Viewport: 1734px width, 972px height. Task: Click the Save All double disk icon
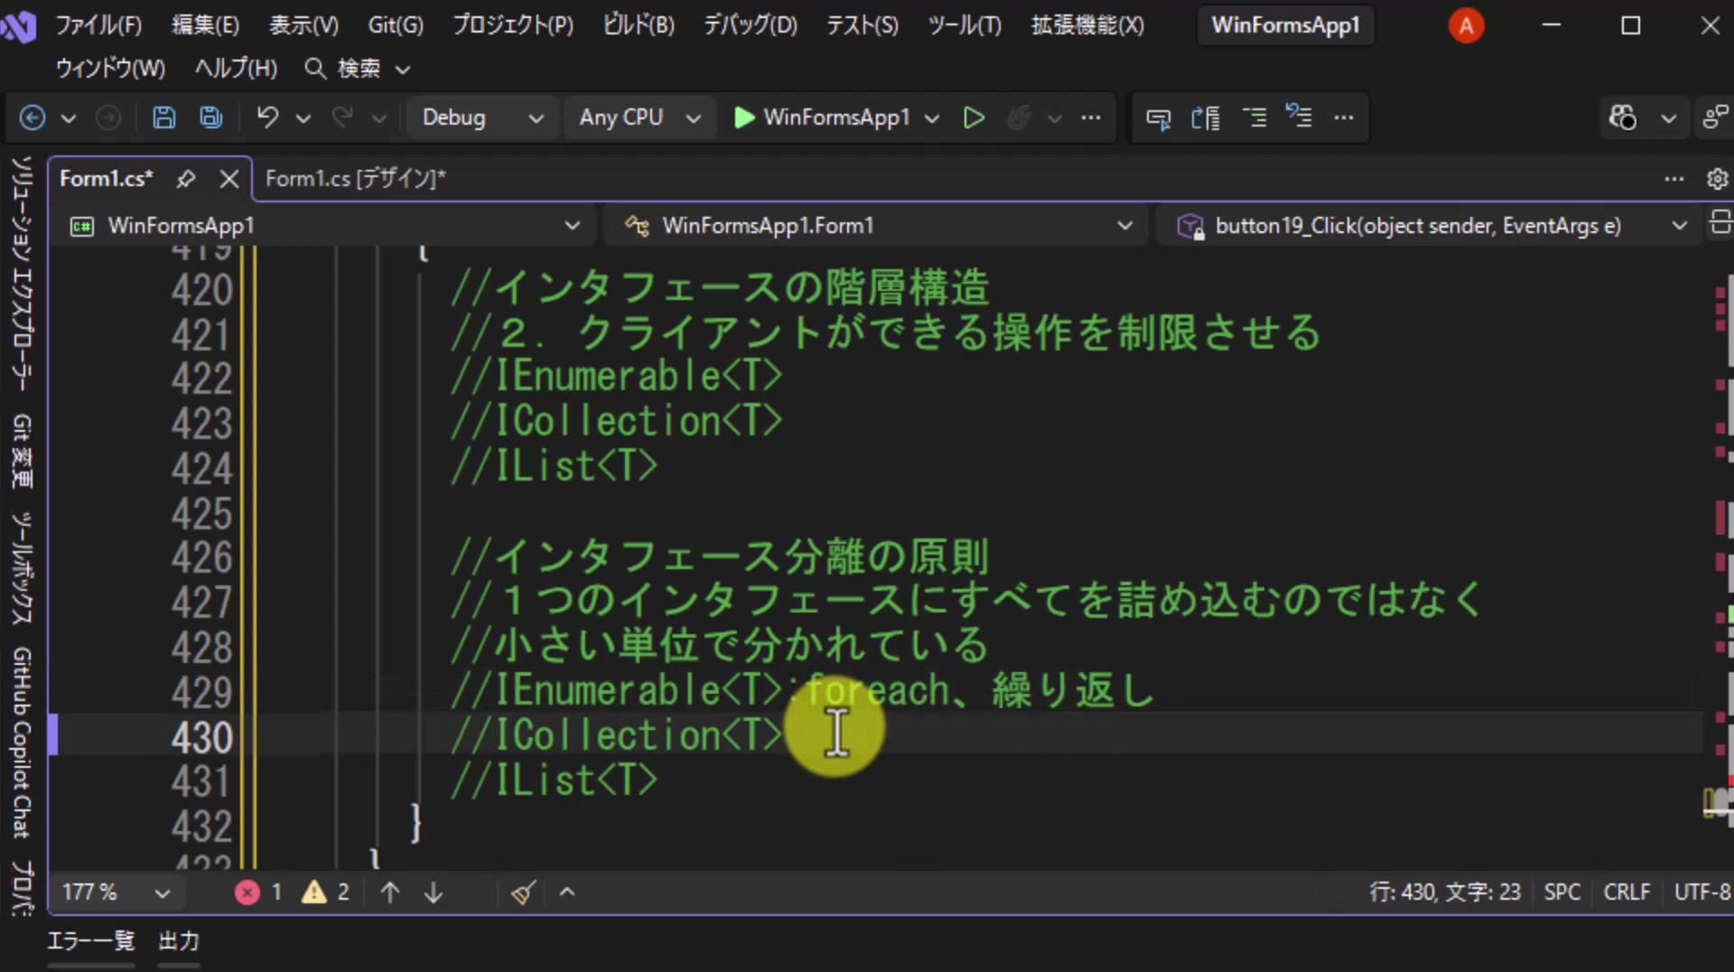tap(211, 117)
